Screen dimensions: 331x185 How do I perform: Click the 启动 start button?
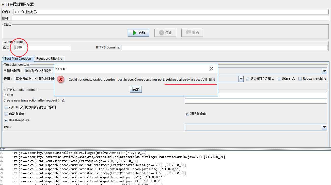[138, 33]
